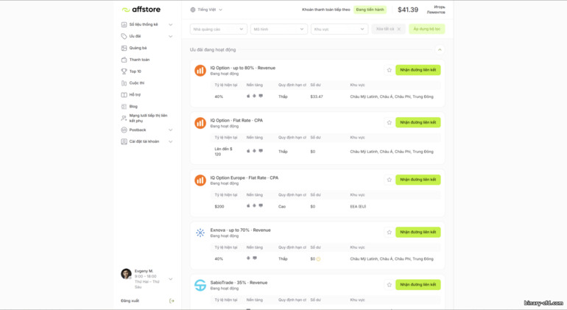Open Số liệu thống kê statistics icon
The width and height of the screenshot is (567, 310).
[x=124, y=24]
